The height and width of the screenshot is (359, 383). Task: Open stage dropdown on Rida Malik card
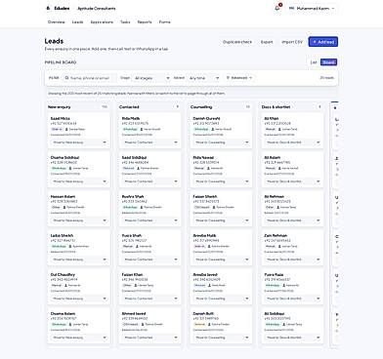(x=150, y=142)
